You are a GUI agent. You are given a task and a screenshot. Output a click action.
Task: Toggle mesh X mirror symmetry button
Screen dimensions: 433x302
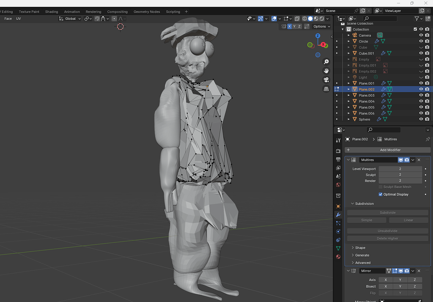coord(289,26)
